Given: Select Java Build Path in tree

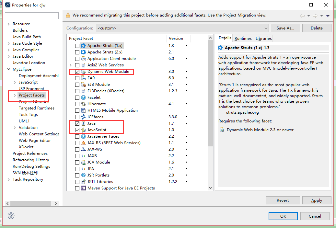Looking at the screenshot, I should click(27, 37).
